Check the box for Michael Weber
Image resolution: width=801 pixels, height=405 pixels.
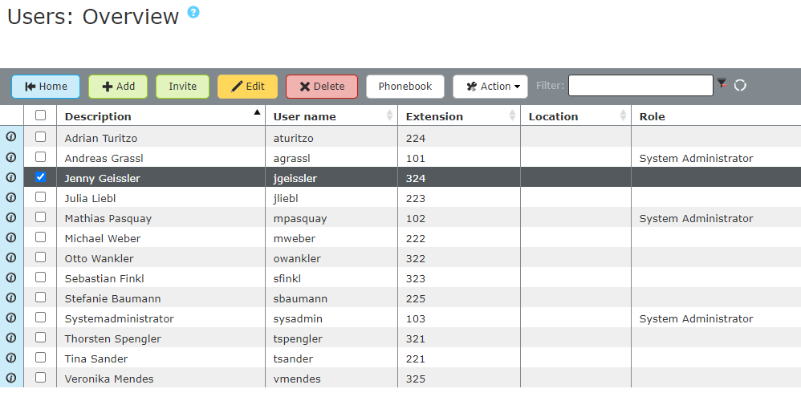pyautogui.click(x=40, y=237)
